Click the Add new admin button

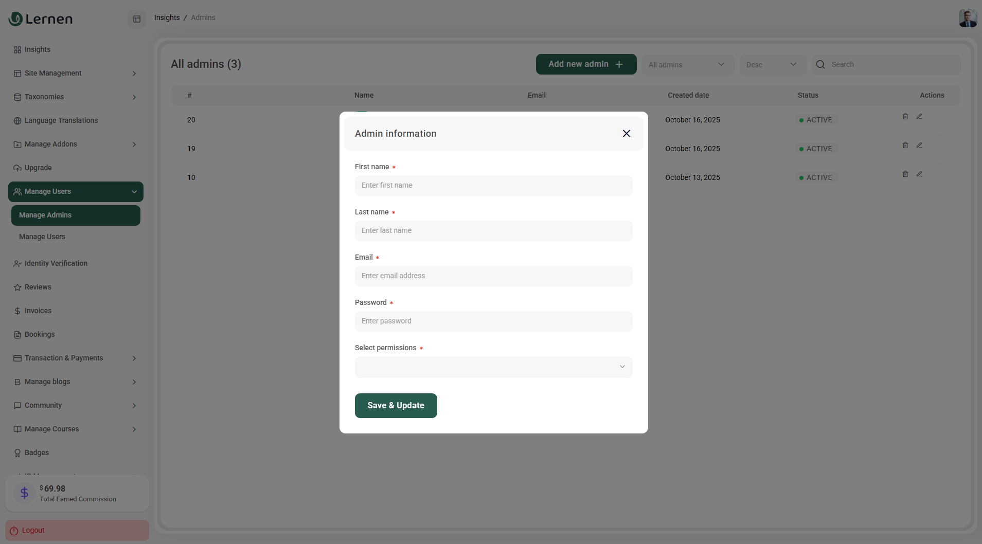coord(586,64)
